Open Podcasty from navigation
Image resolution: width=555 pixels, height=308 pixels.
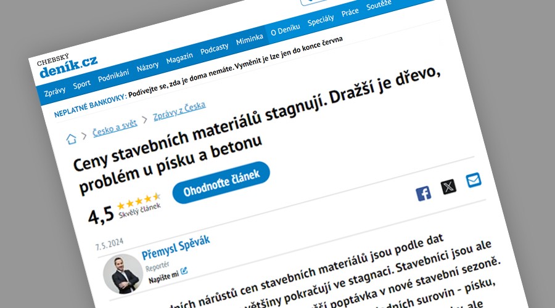(214, 49)
